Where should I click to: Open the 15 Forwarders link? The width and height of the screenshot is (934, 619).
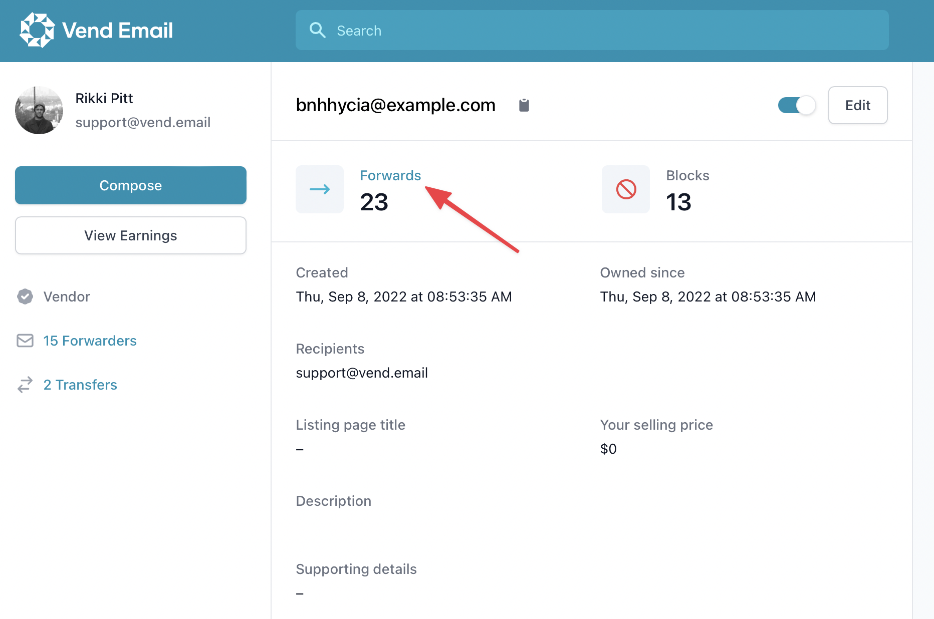point(90,341)
